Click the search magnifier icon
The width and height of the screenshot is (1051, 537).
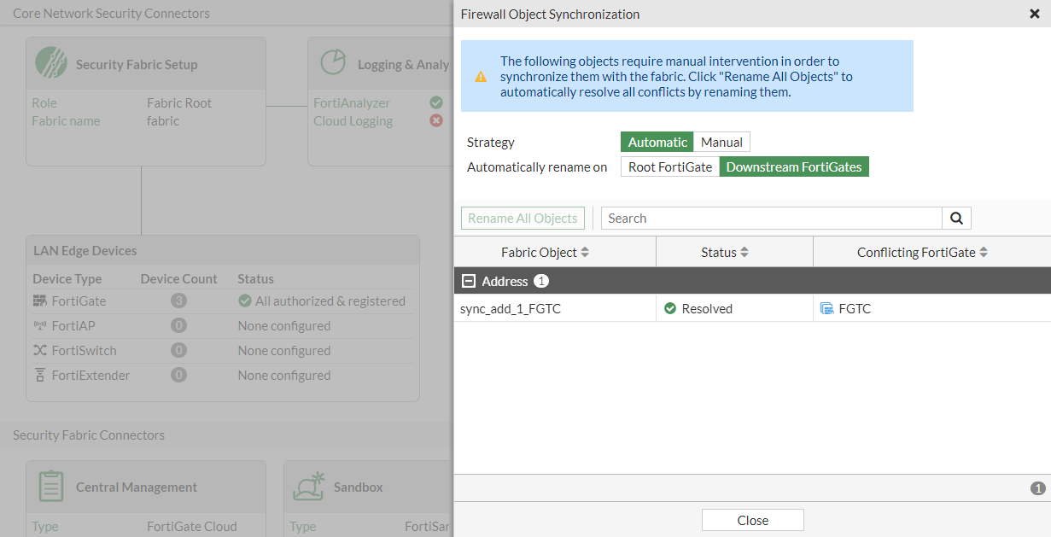956,219
